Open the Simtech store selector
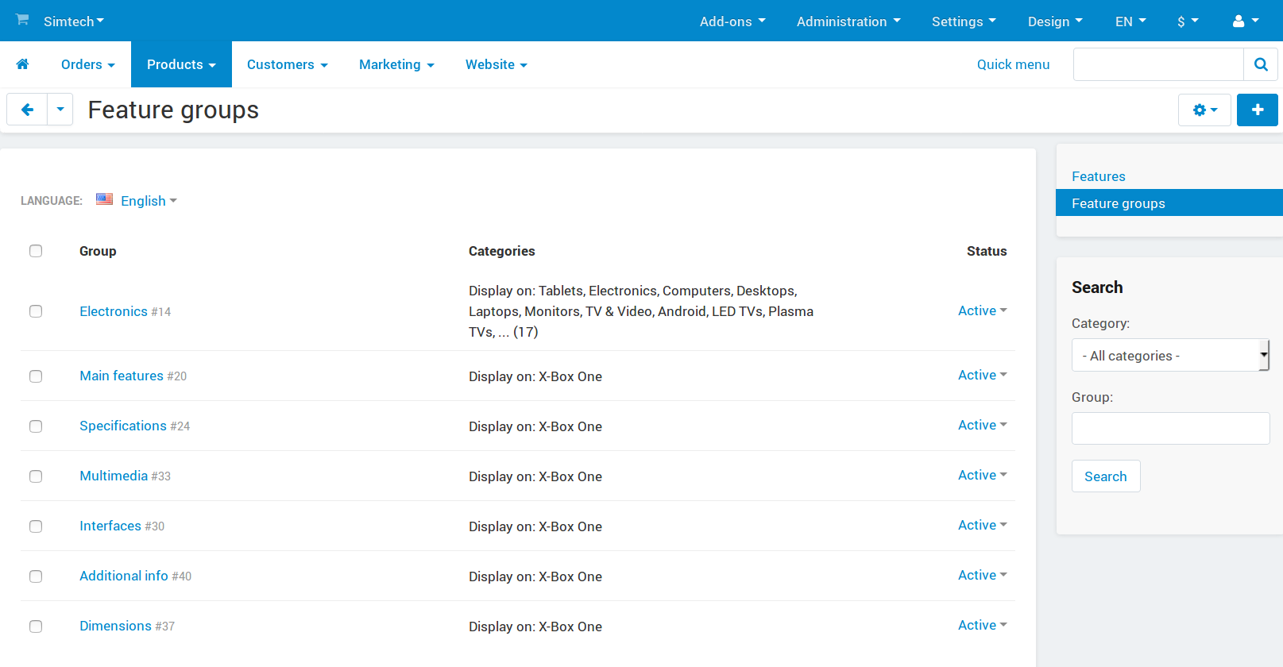 74,21
